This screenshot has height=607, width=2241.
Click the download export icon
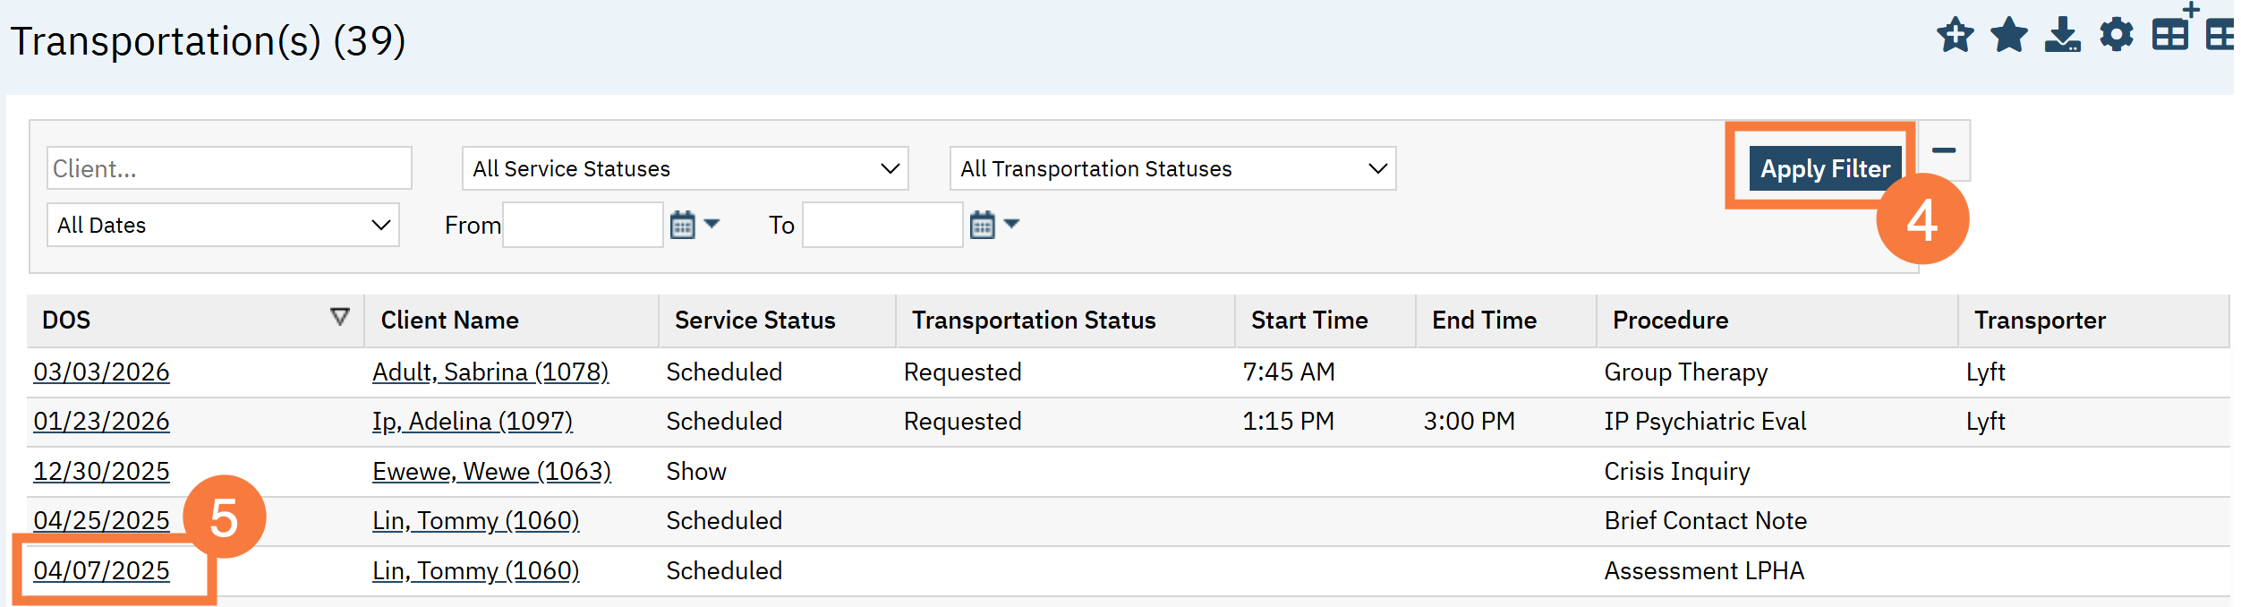click(2062, 36)
